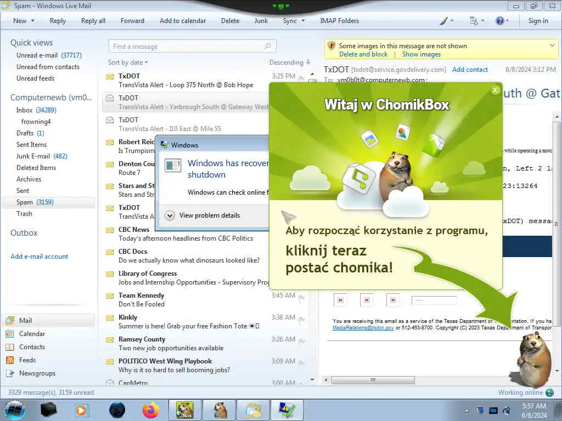Show hidden tray icons arrow
This screenshot has width=562, height=421.
click(467, 411)
